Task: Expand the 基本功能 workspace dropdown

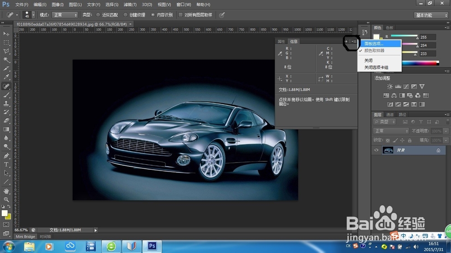Action: pos(431,15)
